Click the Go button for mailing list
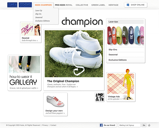The image size is (159, 128). [144, 125]
